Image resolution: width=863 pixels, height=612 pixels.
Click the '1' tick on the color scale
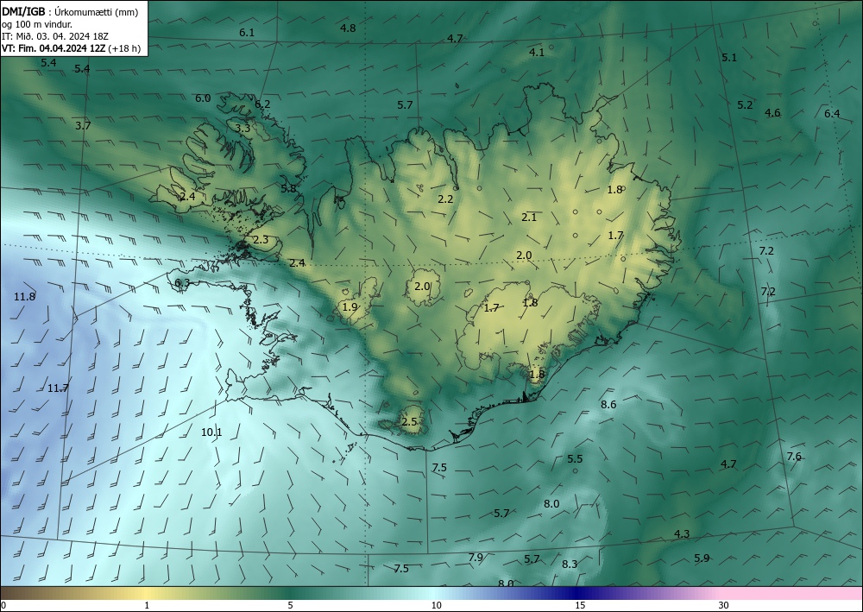pos(147,605)
